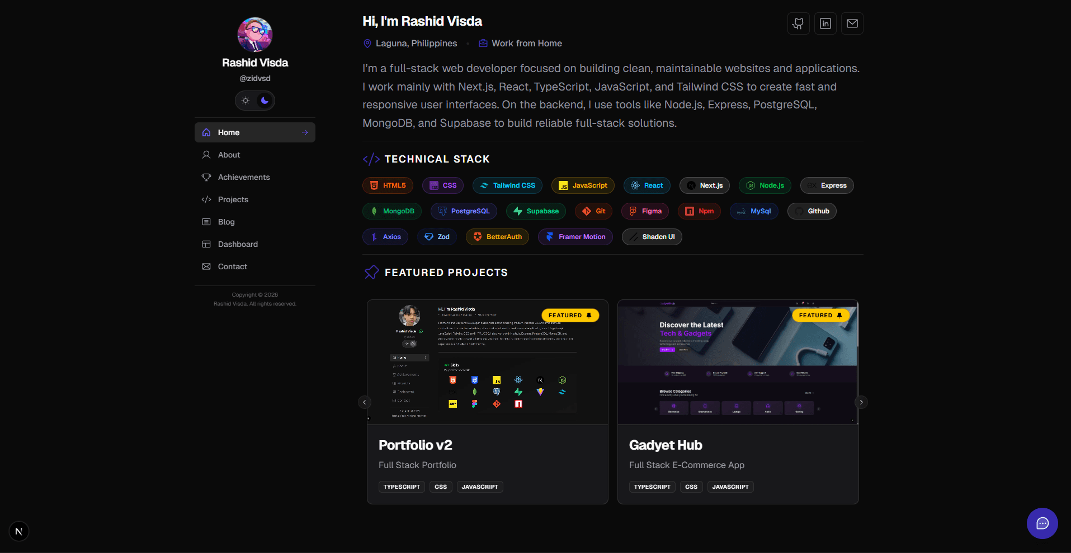Image resolution: width=1071 pixels, height=553 pixels.
Task: Click the N logo in the bottom-left corner
Action: pyautogui.click(x=18, y=531)
